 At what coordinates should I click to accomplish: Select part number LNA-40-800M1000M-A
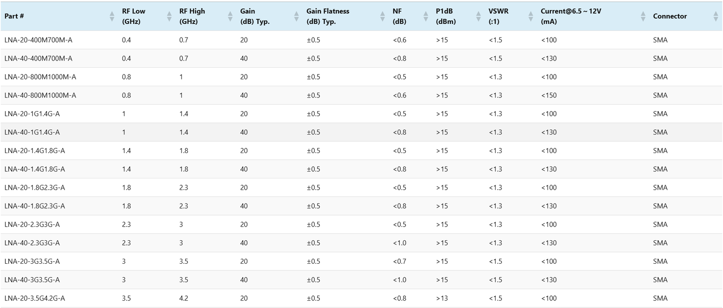point(40,95)
